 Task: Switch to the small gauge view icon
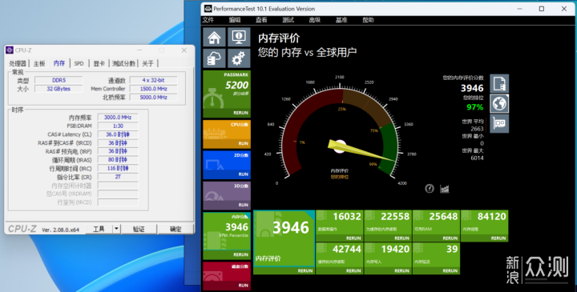[x=430, y=189]
